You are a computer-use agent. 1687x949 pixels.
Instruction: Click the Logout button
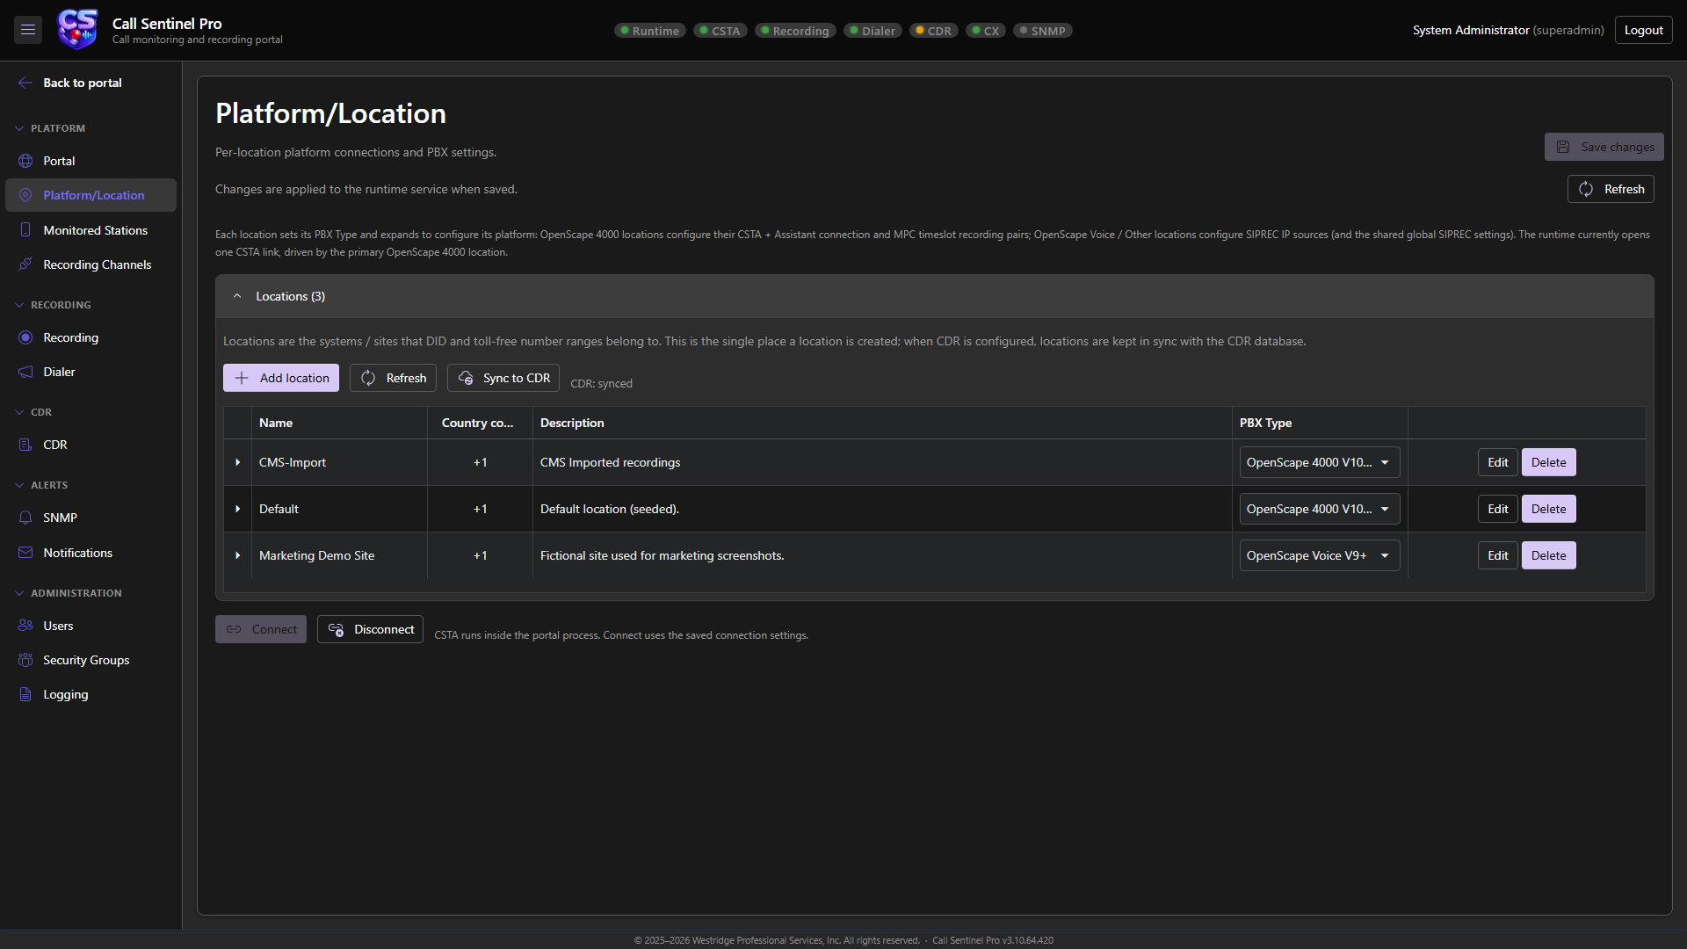point(1643,30)
